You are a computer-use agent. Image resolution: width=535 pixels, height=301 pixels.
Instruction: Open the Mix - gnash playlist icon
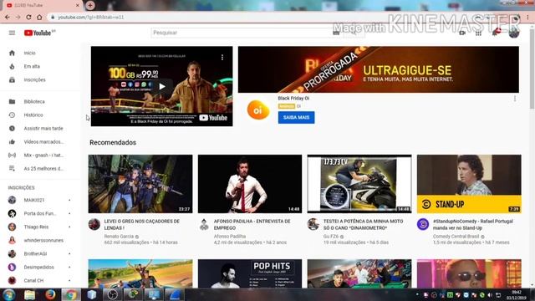click(x=12, y=156)
